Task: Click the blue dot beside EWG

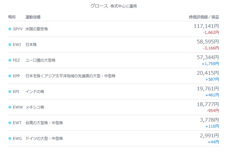Action: pos(10,138)
